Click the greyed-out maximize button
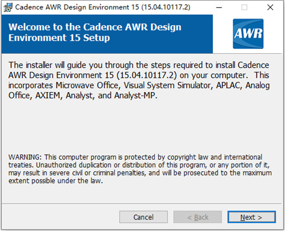The height and width of the screenshot is (231, 285). [x=244, y=8]
